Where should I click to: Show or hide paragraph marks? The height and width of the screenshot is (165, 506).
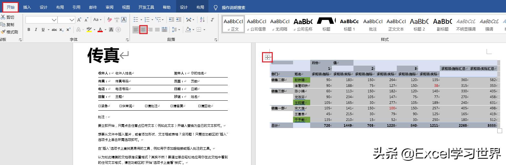point(212,20)
